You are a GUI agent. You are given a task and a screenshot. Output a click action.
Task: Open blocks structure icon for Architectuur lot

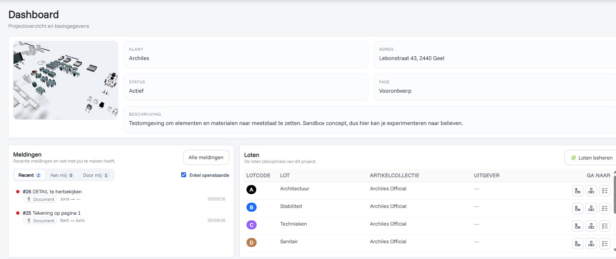click(x=591, y=191)
